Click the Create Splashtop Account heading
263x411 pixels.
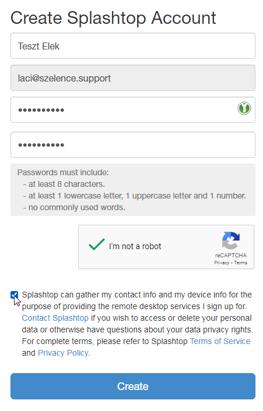point(113,18)
